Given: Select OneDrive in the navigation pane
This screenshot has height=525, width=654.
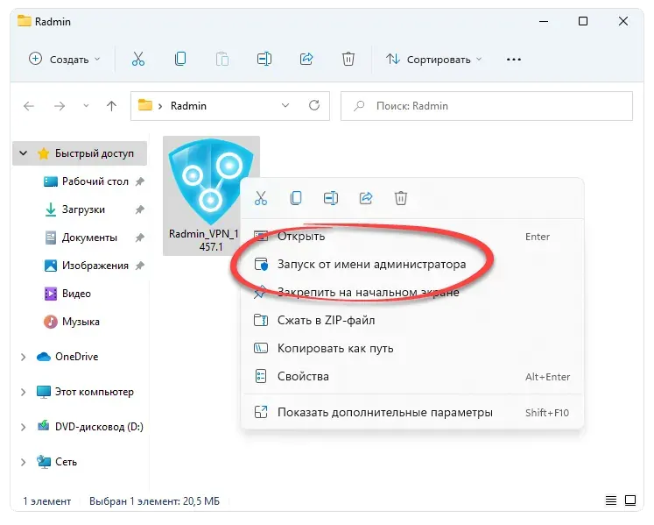Looking at the screenshot, I should pos(76,357).
